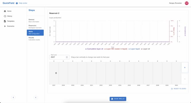Image resolution: width=191 pixels, height=103 pixels.
Task: Click the 2040 well bar
Action: pos(176,73)
